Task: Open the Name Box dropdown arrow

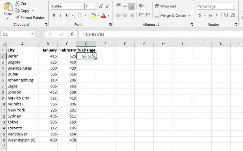Action: pos(32,34)
